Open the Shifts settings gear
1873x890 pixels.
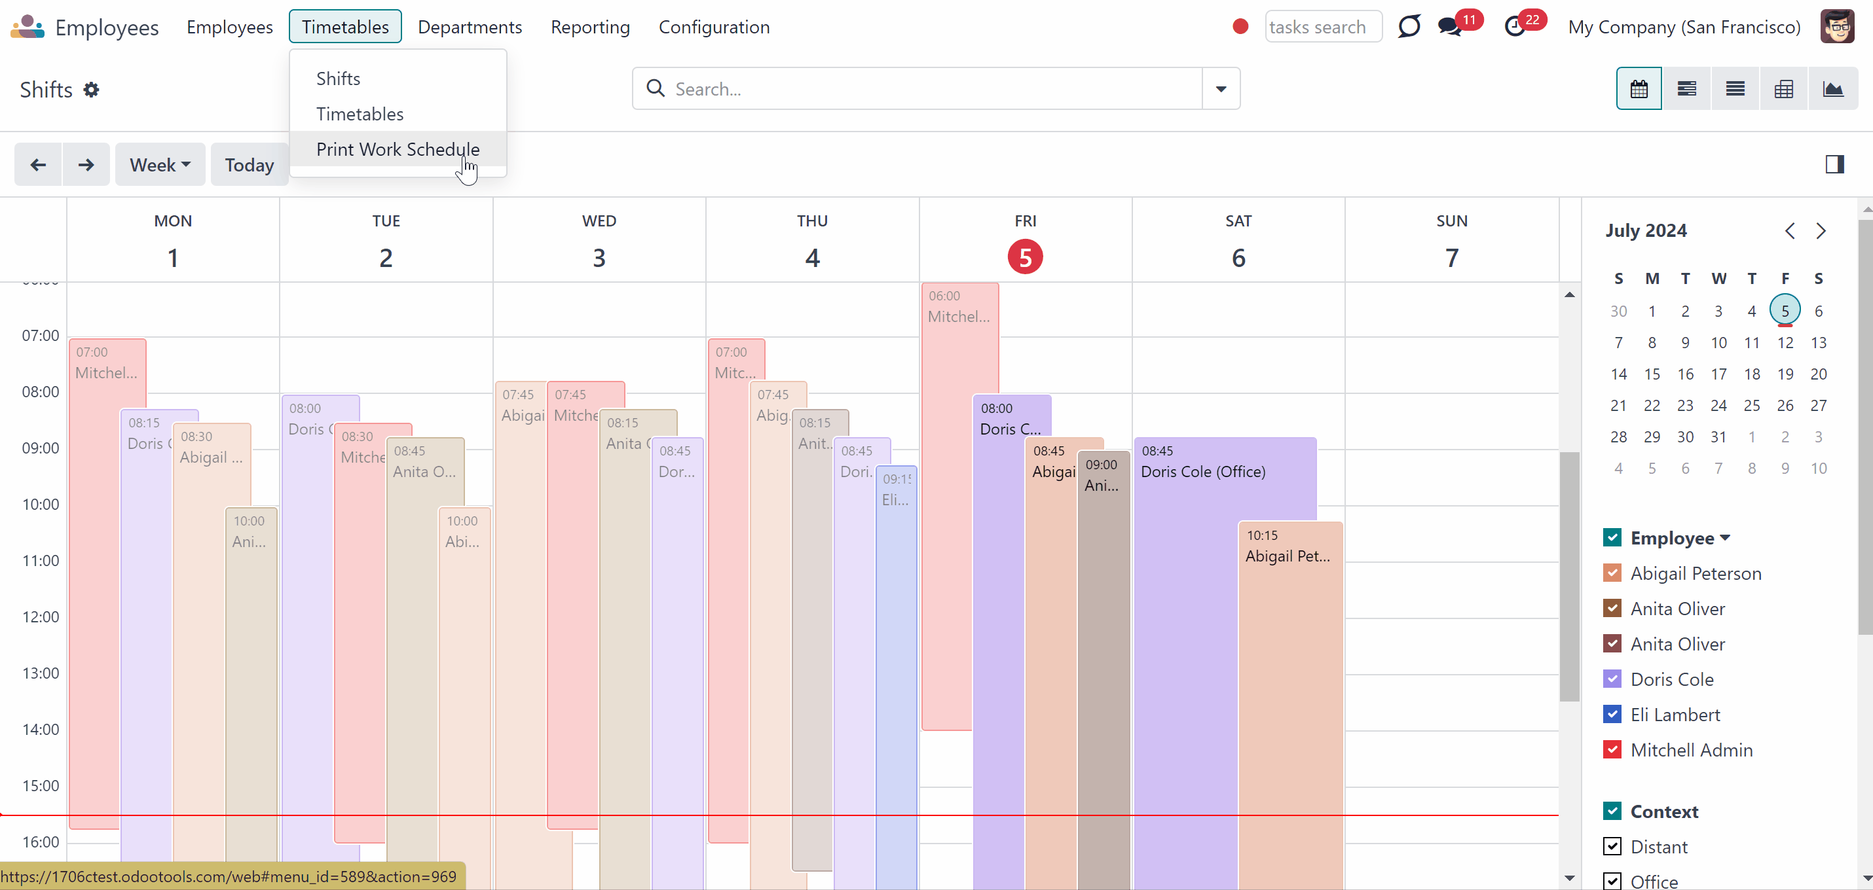91,90
